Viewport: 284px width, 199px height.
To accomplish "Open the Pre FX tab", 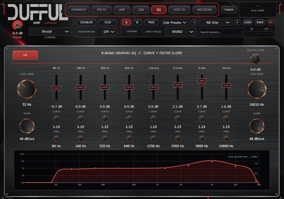I will 102,10.
